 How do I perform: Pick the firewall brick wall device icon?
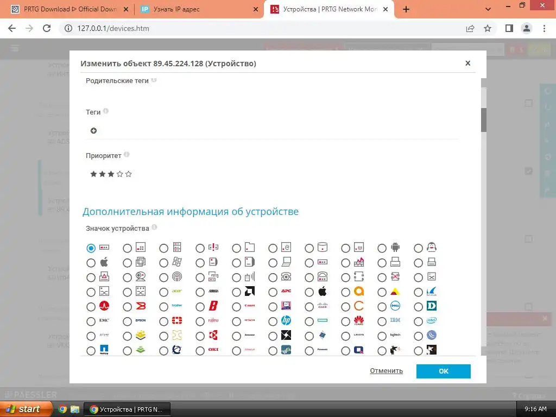pos(359,262)
